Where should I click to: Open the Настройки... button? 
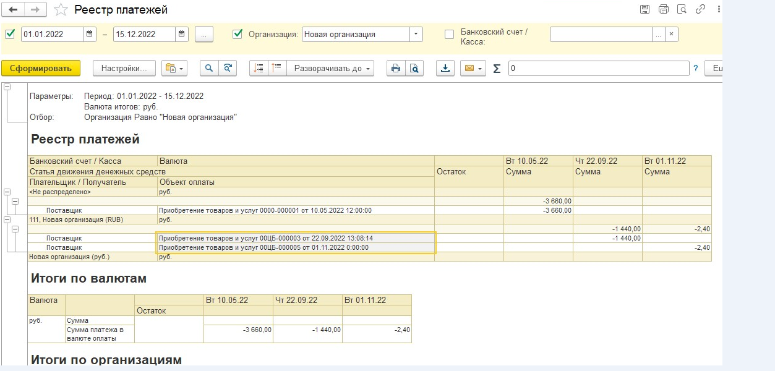point(124,69)
